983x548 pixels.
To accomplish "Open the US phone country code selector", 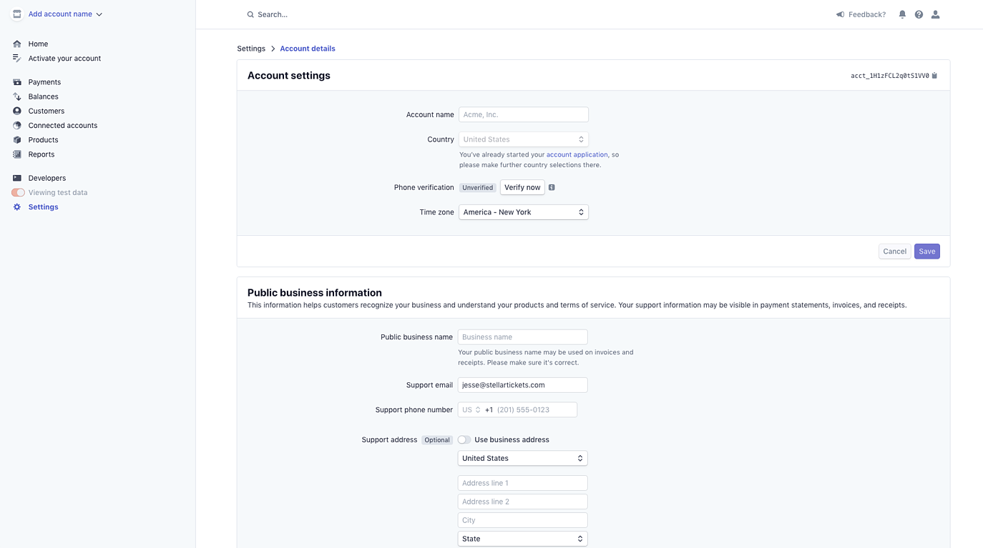I will point(471,410).
